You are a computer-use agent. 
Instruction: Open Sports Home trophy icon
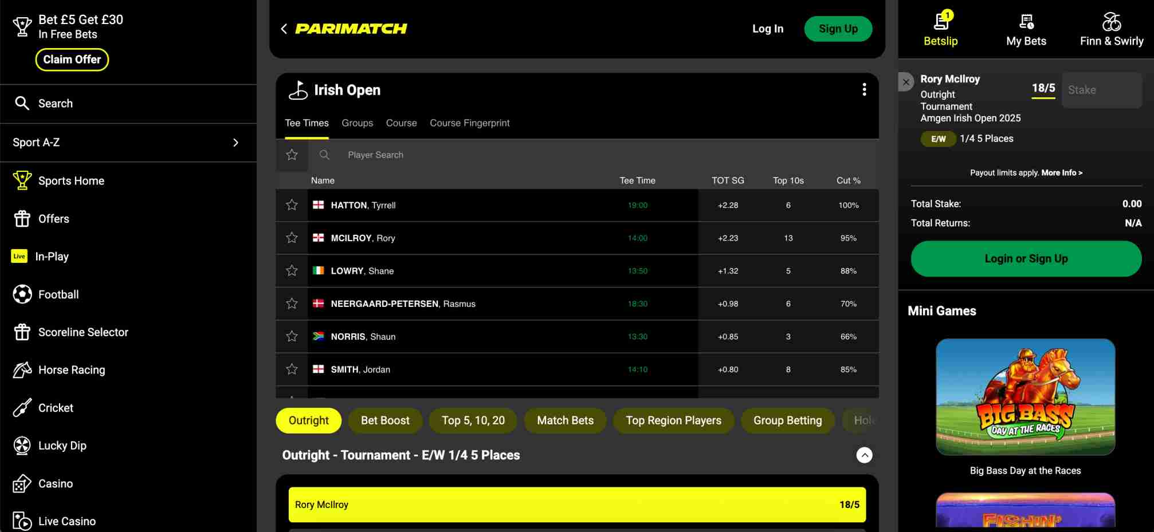tap(22, 180)
